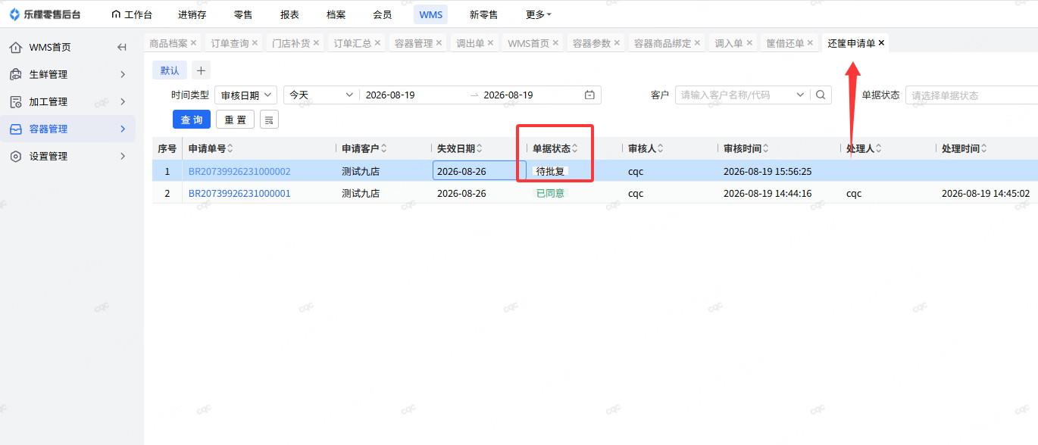Open the 今天 date preset dropdown
This screenshot has width=1038, height=445.
point(321,95)
